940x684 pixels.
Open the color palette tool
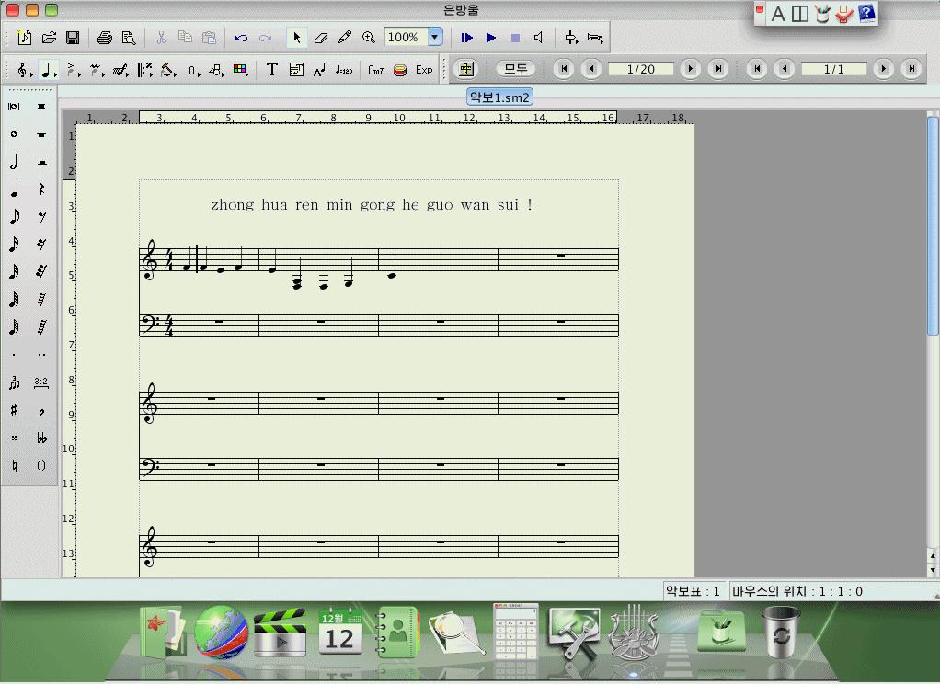[240, 70]
